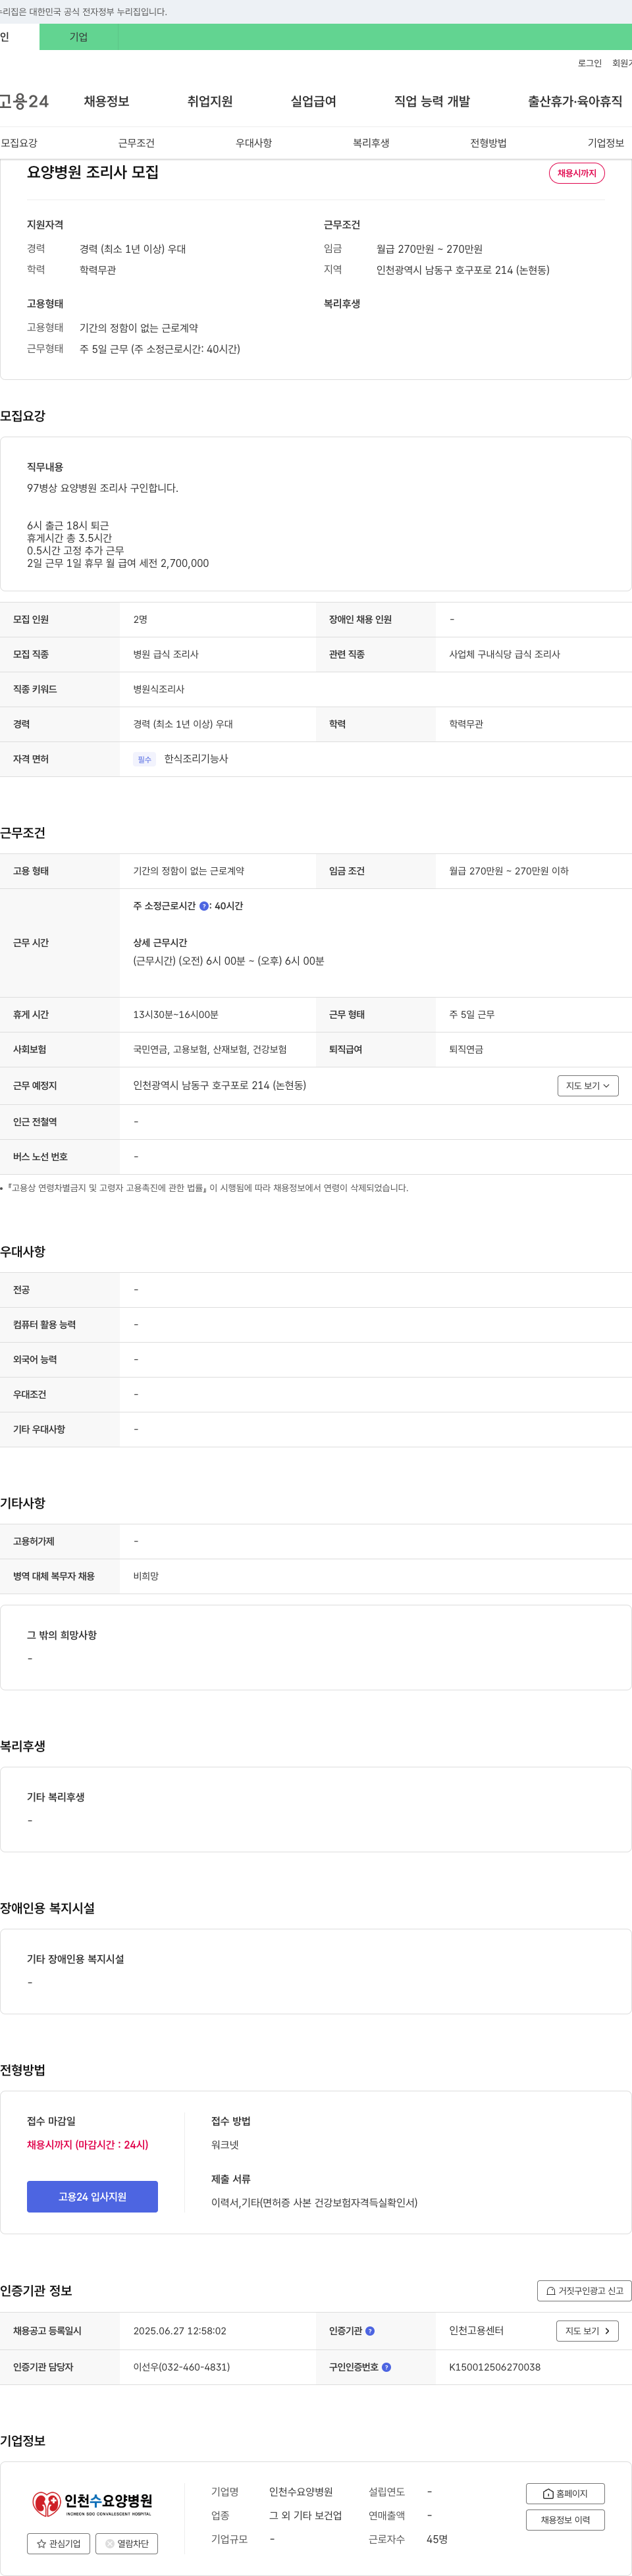Screen dimensions: 632x2576
Task: Select the registration date 2025.06.27 12:58:02
Action: (180, 2331)
